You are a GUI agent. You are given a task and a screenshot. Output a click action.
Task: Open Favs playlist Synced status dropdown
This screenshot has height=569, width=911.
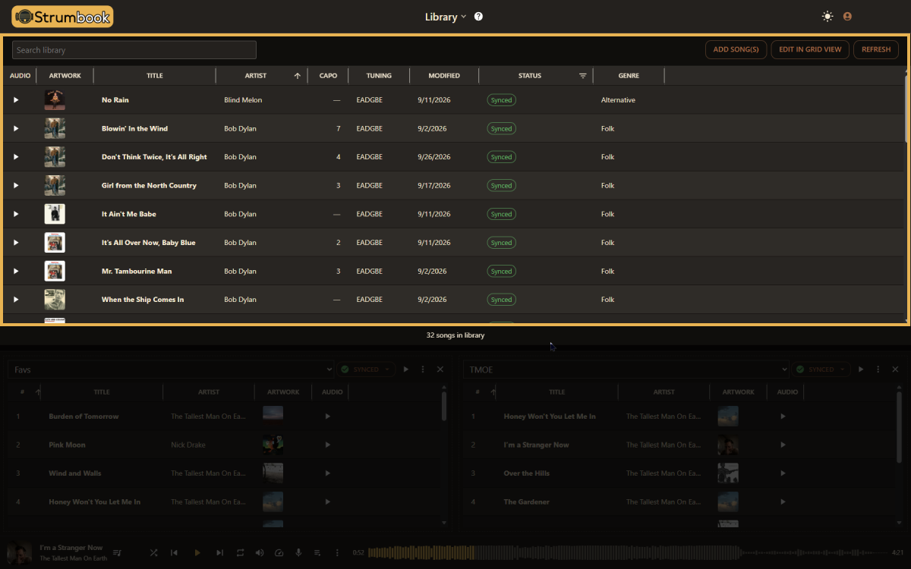pos(367,369)
